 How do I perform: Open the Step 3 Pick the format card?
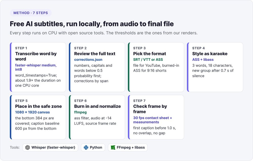click(x=156, y=67)
